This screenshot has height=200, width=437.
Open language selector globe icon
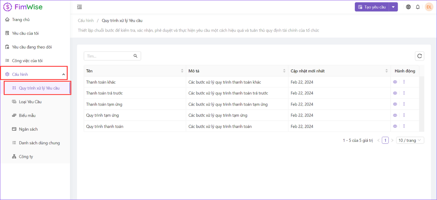click(x=408, y=7)
